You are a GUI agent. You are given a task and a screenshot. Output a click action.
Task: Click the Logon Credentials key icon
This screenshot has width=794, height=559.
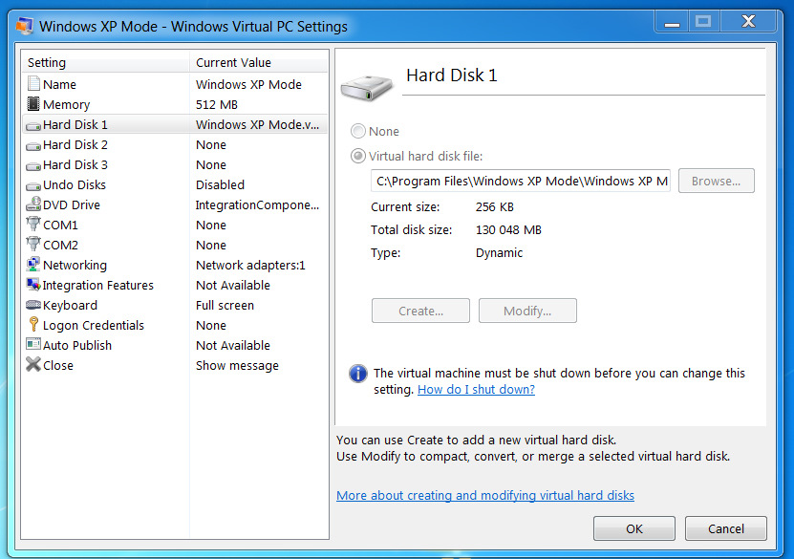point(33,325)
